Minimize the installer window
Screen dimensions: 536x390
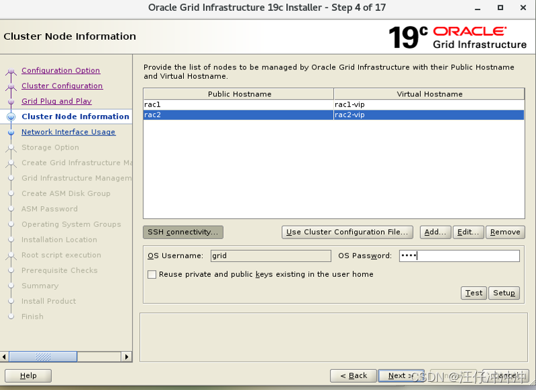(477, 8)
